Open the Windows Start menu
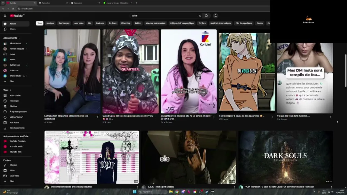 [x=134, y=192]
